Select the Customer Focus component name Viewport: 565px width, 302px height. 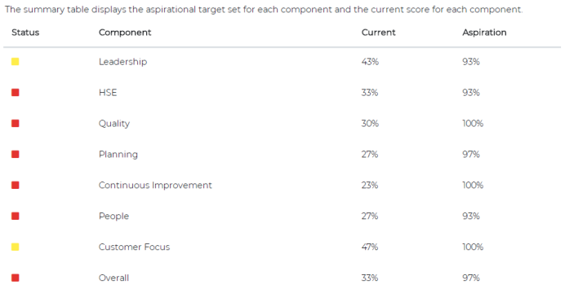click(x=134, y=247)
